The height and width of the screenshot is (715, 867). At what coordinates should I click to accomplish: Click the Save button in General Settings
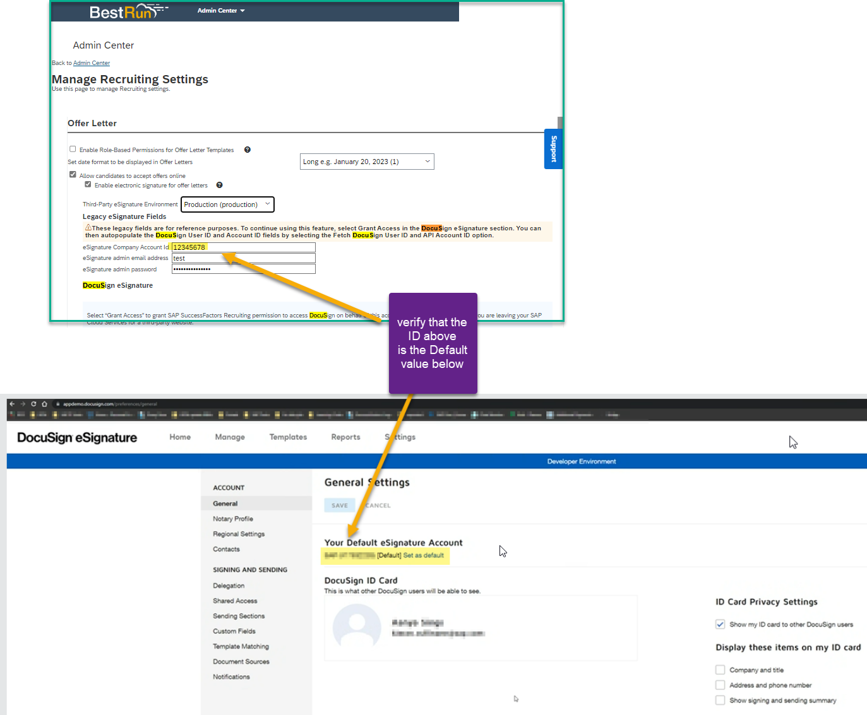pyautogui.click(x=340, y=505)
